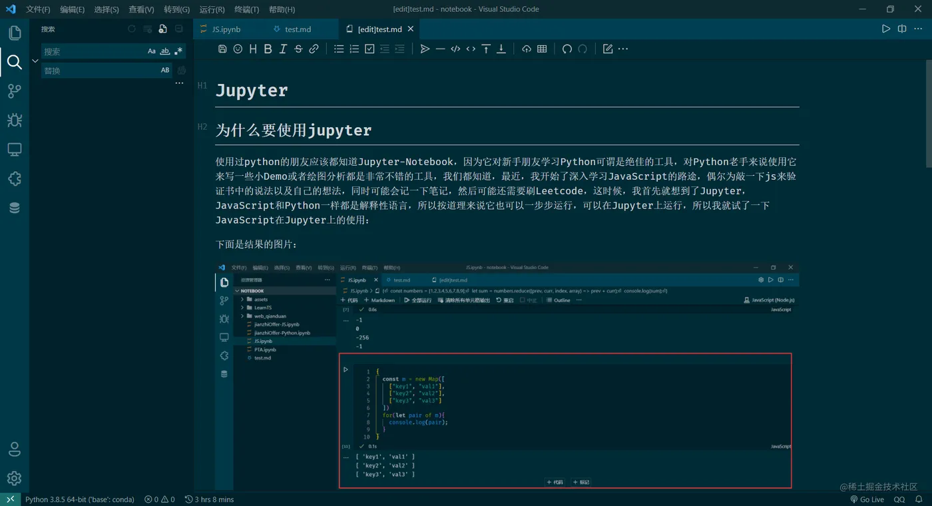932x506 pixels.
Task: Insert a code block with </> icon
Action: click(x=455, y=49)
